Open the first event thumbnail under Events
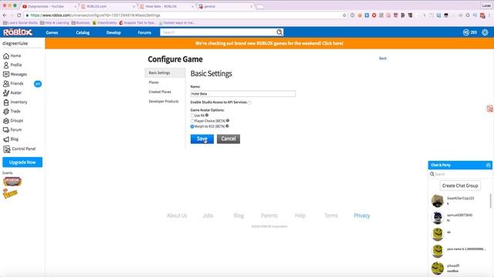This screenshot has height=277, width=494. pos(12,182)
